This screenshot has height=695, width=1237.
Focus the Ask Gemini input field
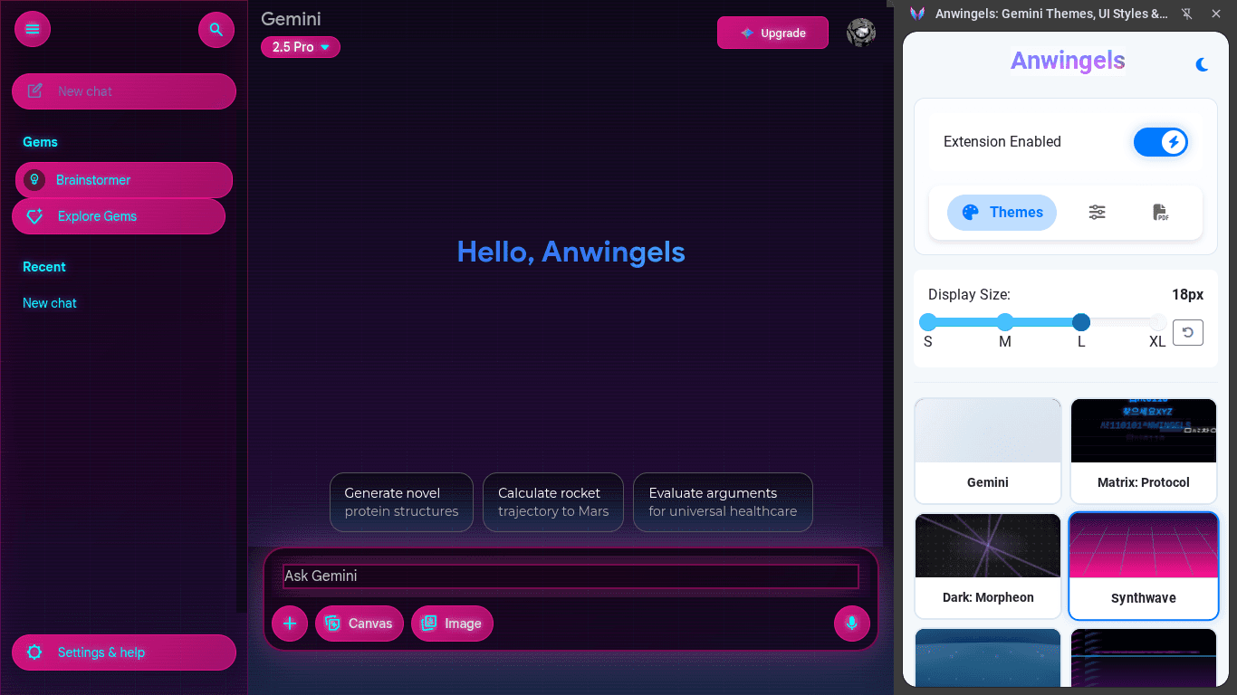[x=571, y=576]
